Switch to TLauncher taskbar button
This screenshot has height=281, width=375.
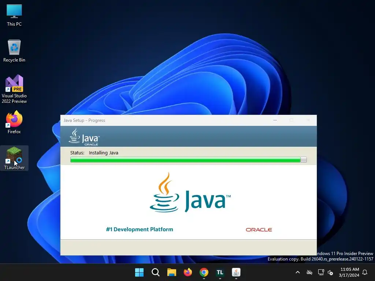tap(220, 272)
